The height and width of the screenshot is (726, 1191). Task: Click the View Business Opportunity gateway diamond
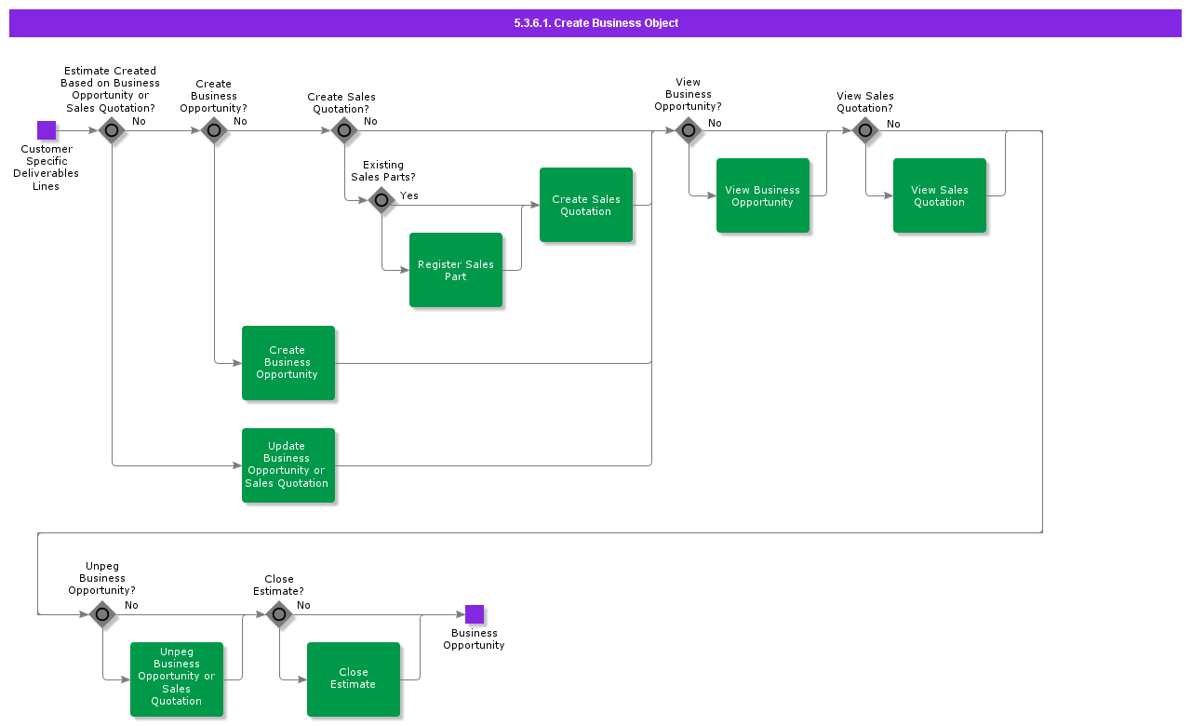(689, 130)
